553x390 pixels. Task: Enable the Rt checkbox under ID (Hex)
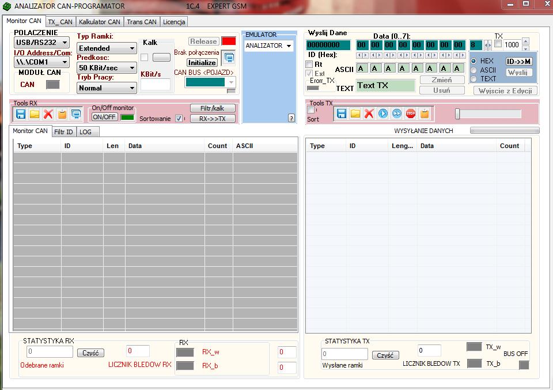[309, 65]
